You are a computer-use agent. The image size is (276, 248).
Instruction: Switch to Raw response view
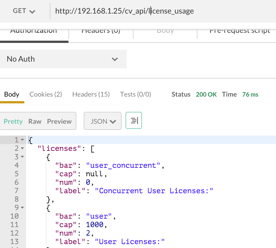coord(35,121)
